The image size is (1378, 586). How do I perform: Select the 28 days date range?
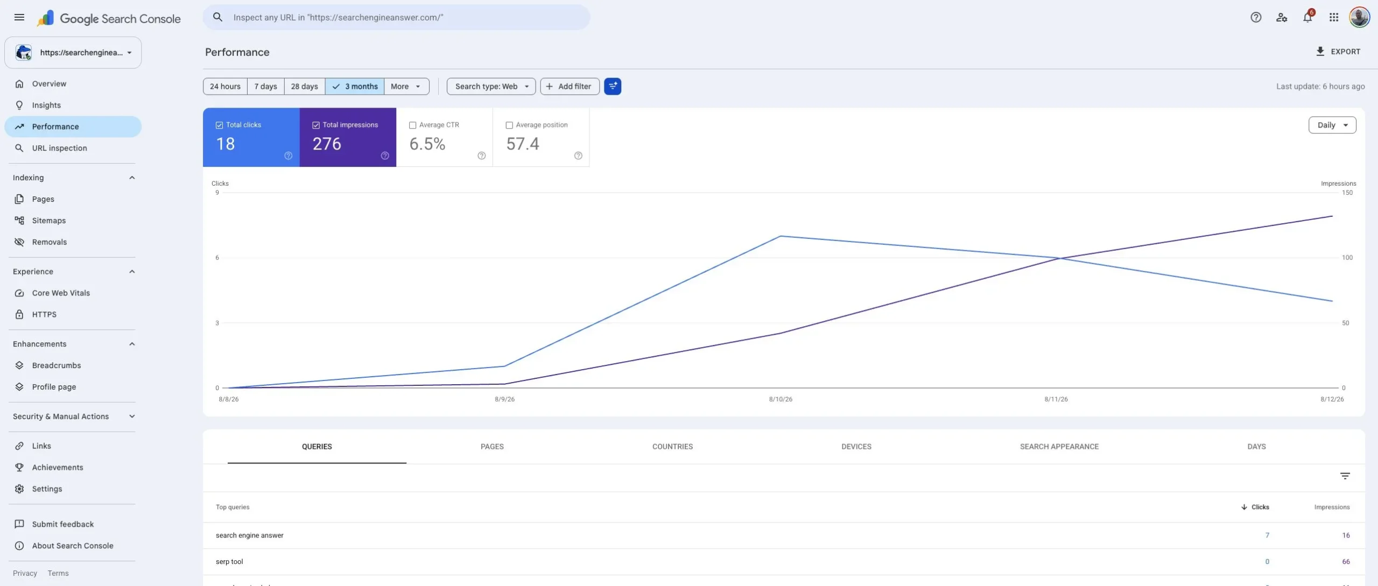pos(304,86)
